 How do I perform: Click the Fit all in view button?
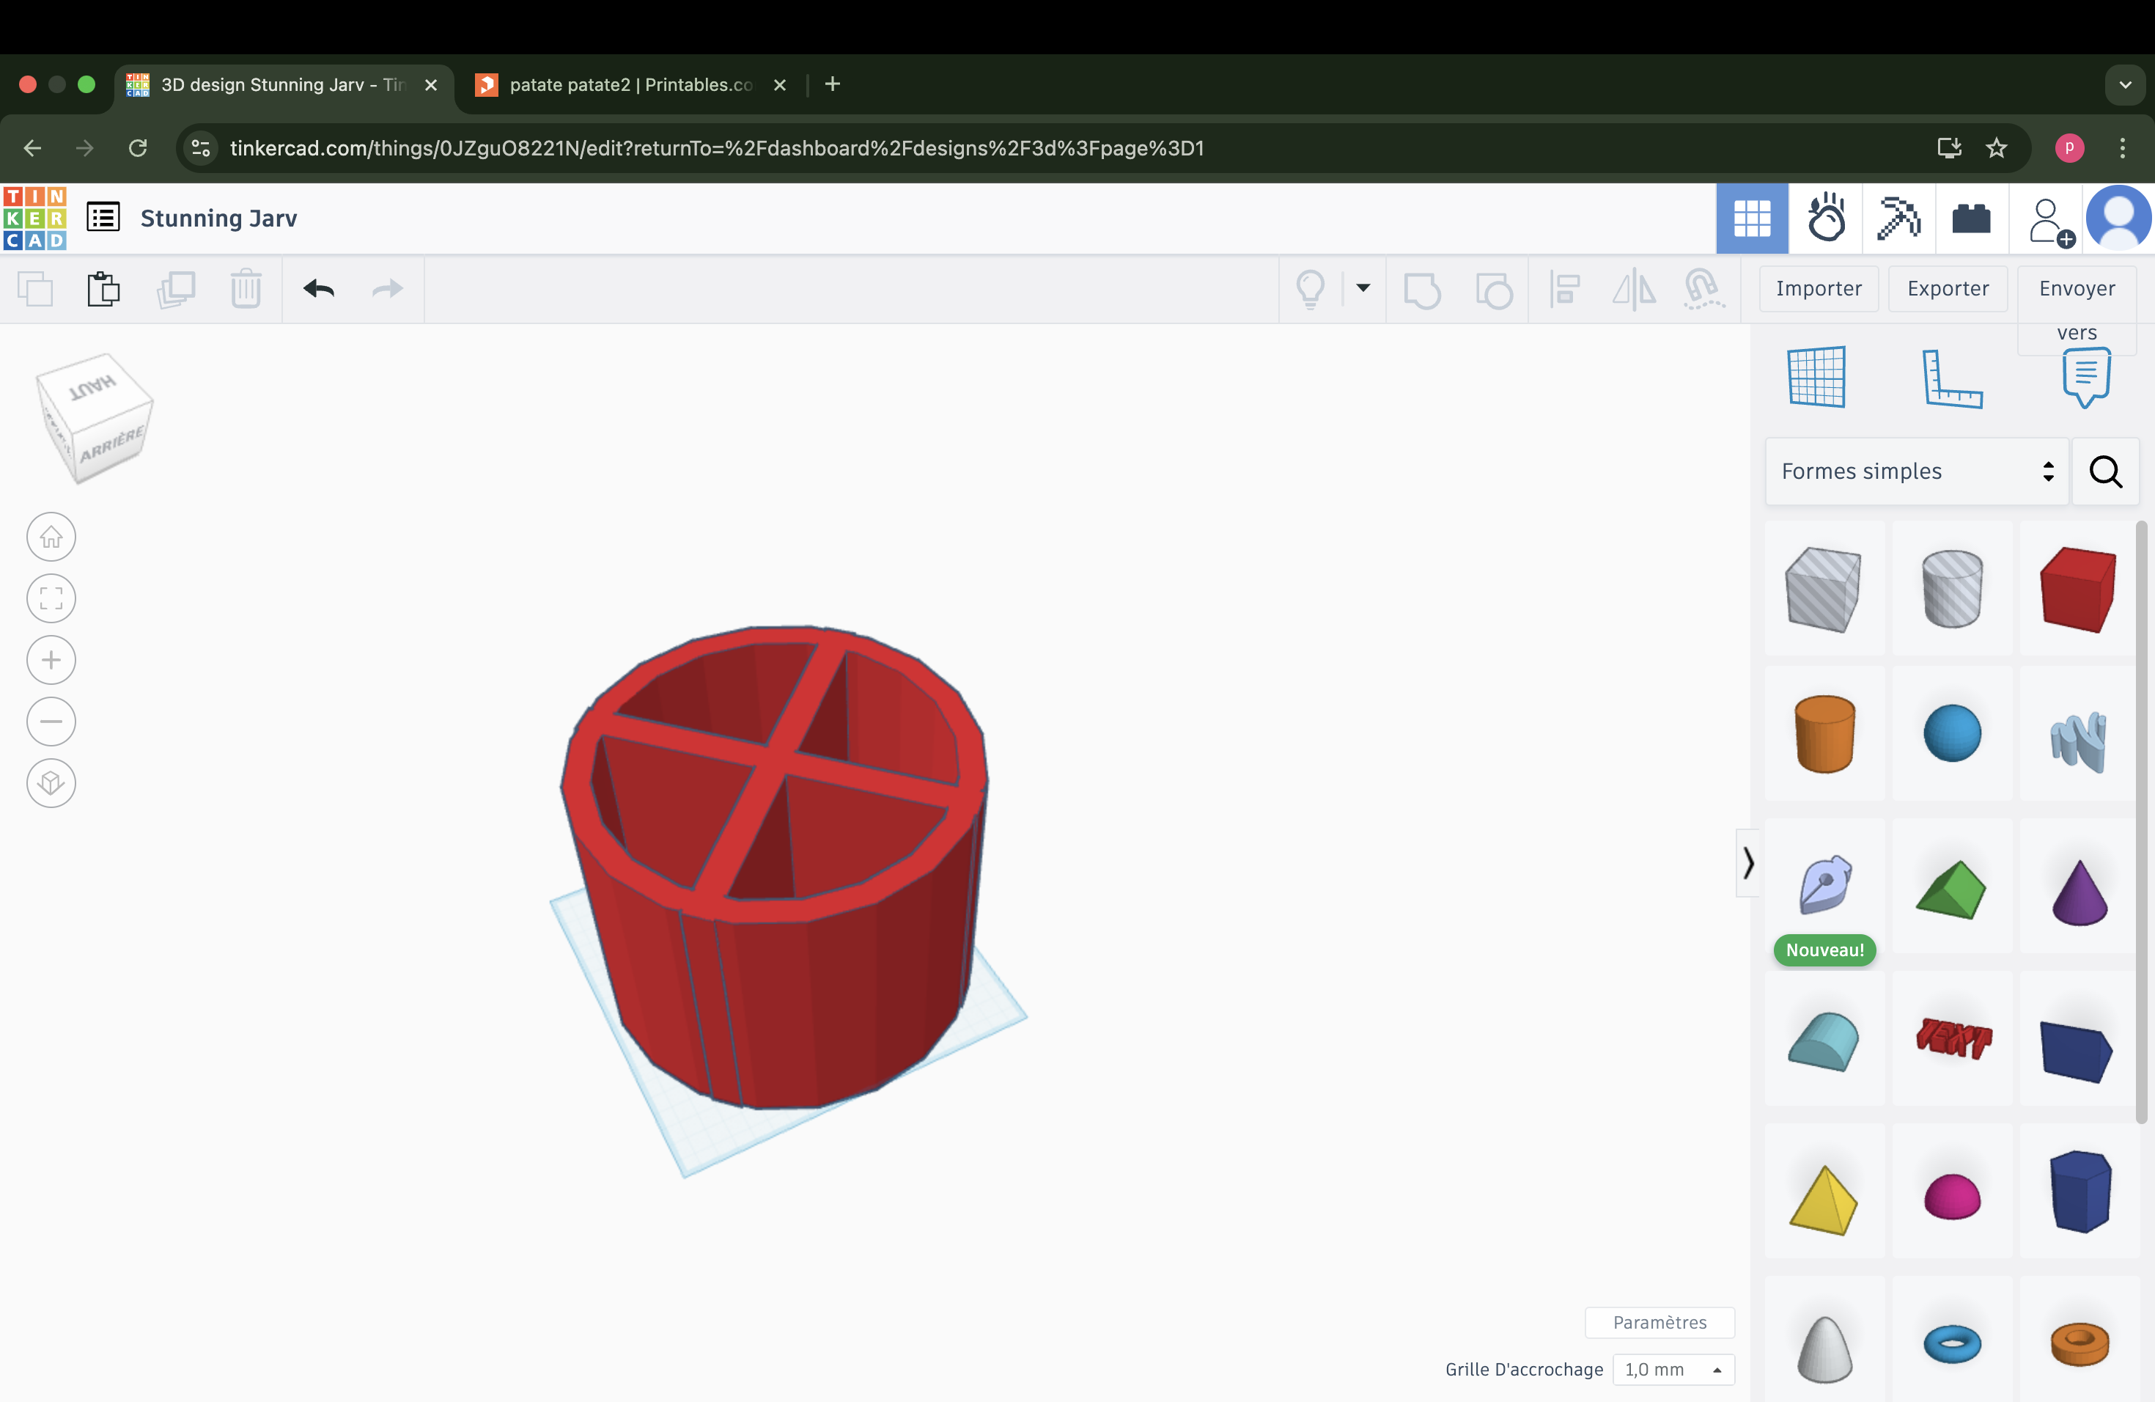[x=51, y=598]
